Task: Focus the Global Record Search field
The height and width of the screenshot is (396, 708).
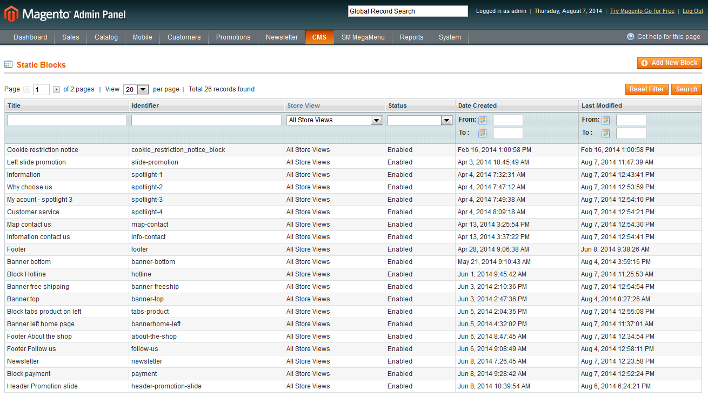Action: 408,11
